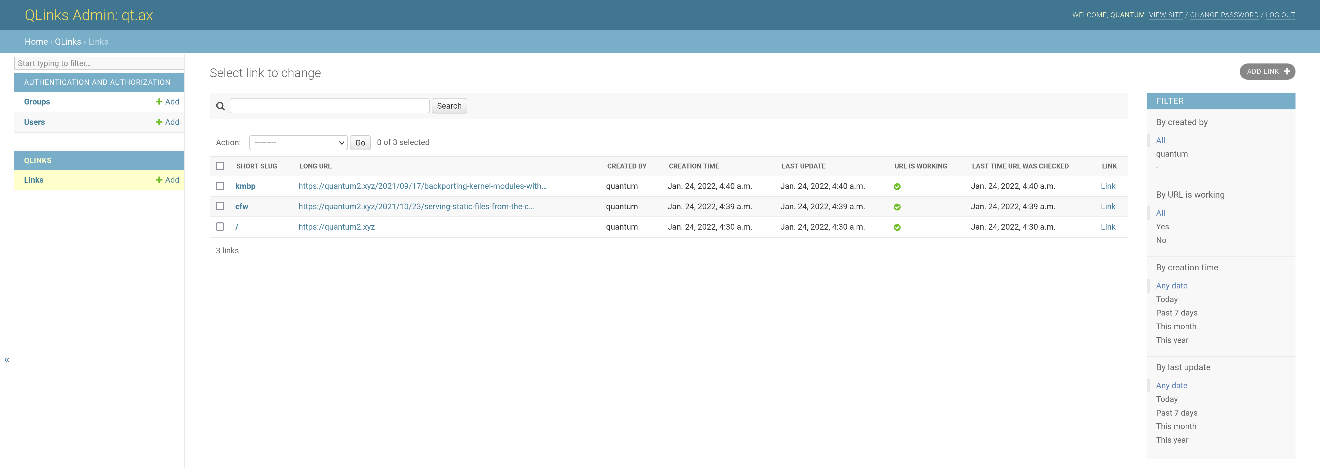Open Authentication and Authorization section header
The image size is (1320, 468).
(x=97, y=82)
